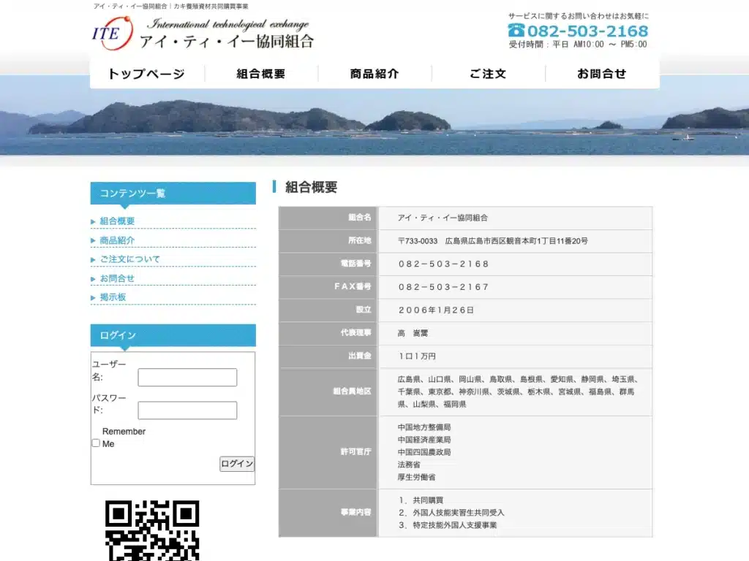The height and width of the screenshot is (561, 749).
Task: Click the 代表理事 table header cell
Action: click(x=328, y=333)
